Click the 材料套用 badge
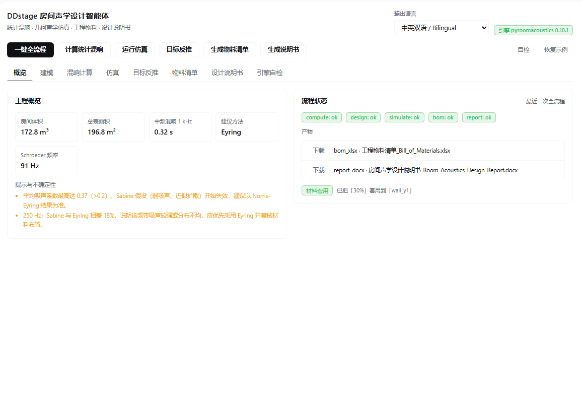 [317, 190]
